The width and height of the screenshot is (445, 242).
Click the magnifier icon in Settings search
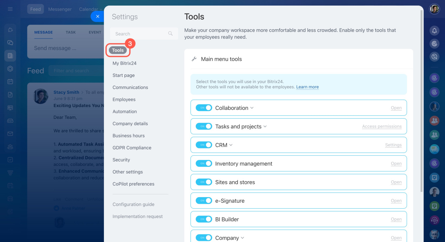point(170,34)
